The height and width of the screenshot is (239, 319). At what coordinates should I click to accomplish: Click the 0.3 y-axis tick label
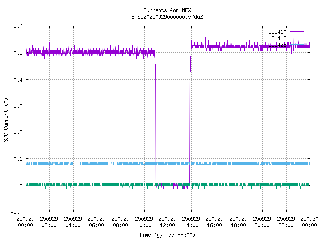point(17,106)
